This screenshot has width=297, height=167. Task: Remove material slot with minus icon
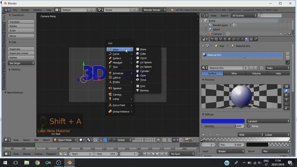point(288,58)
